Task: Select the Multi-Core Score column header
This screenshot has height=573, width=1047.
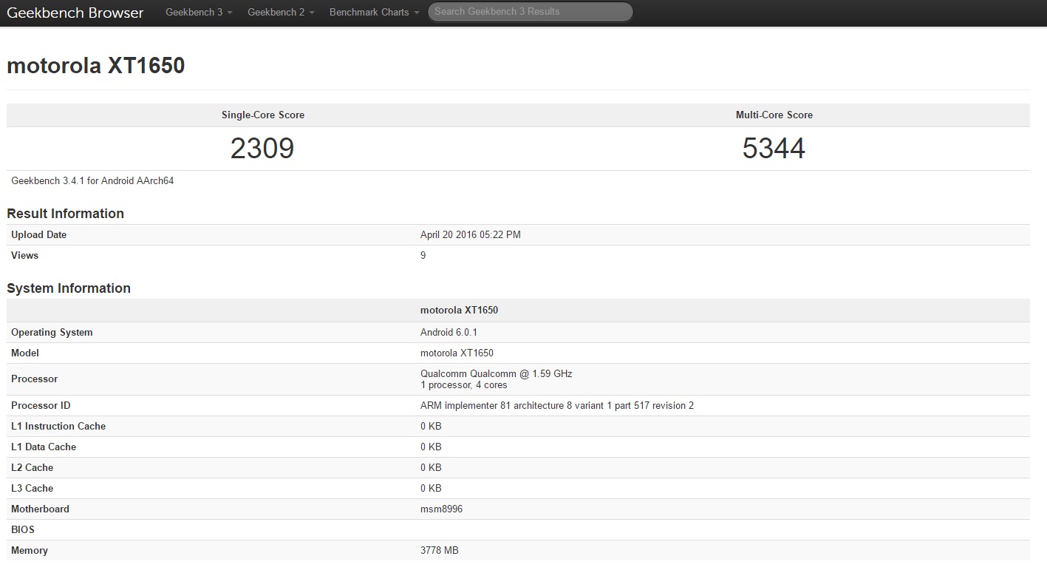Action: pyautogui.click(x=774, y=115)
